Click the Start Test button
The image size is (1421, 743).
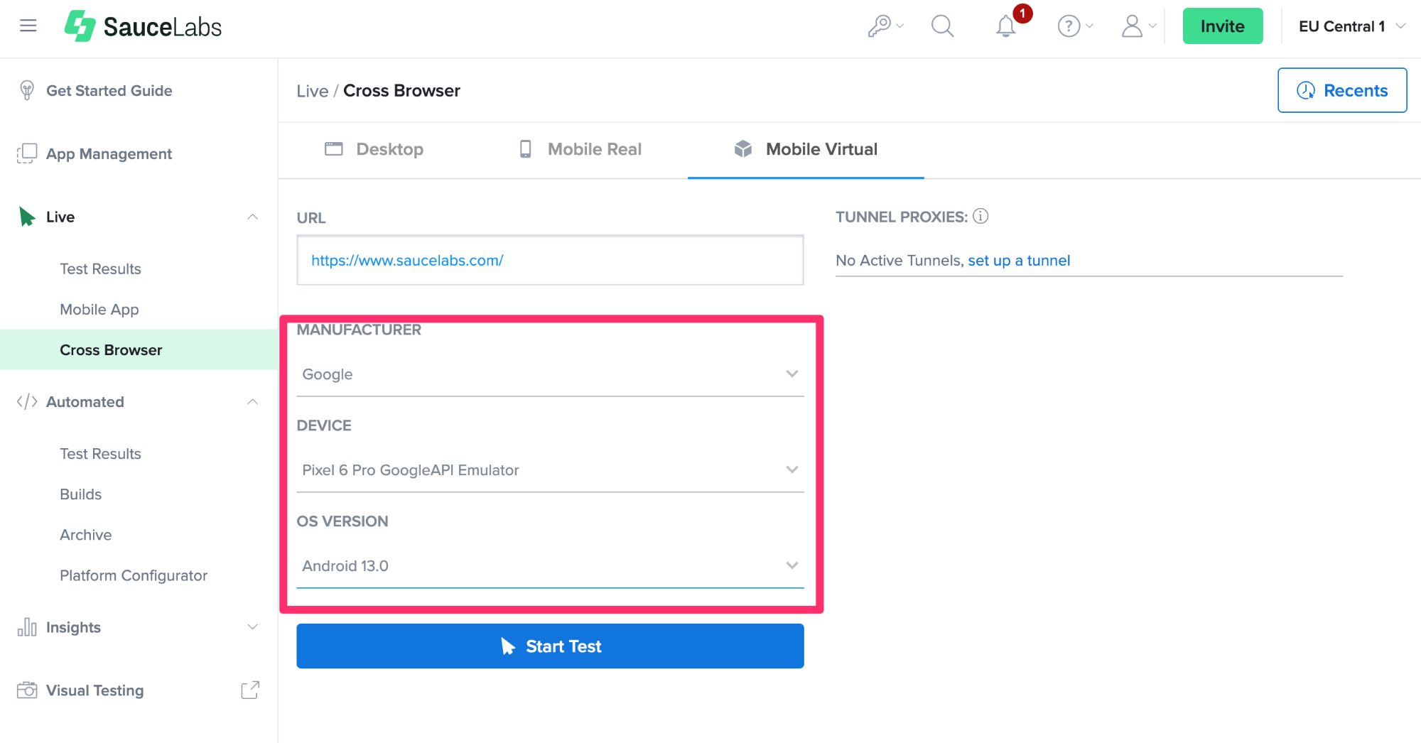(550, 646)
